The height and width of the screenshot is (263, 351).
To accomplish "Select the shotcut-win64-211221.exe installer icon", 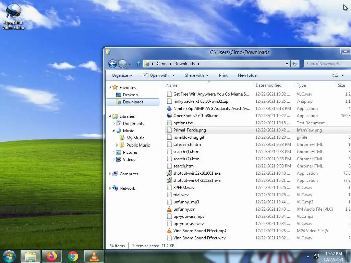I will pos(169,180).
